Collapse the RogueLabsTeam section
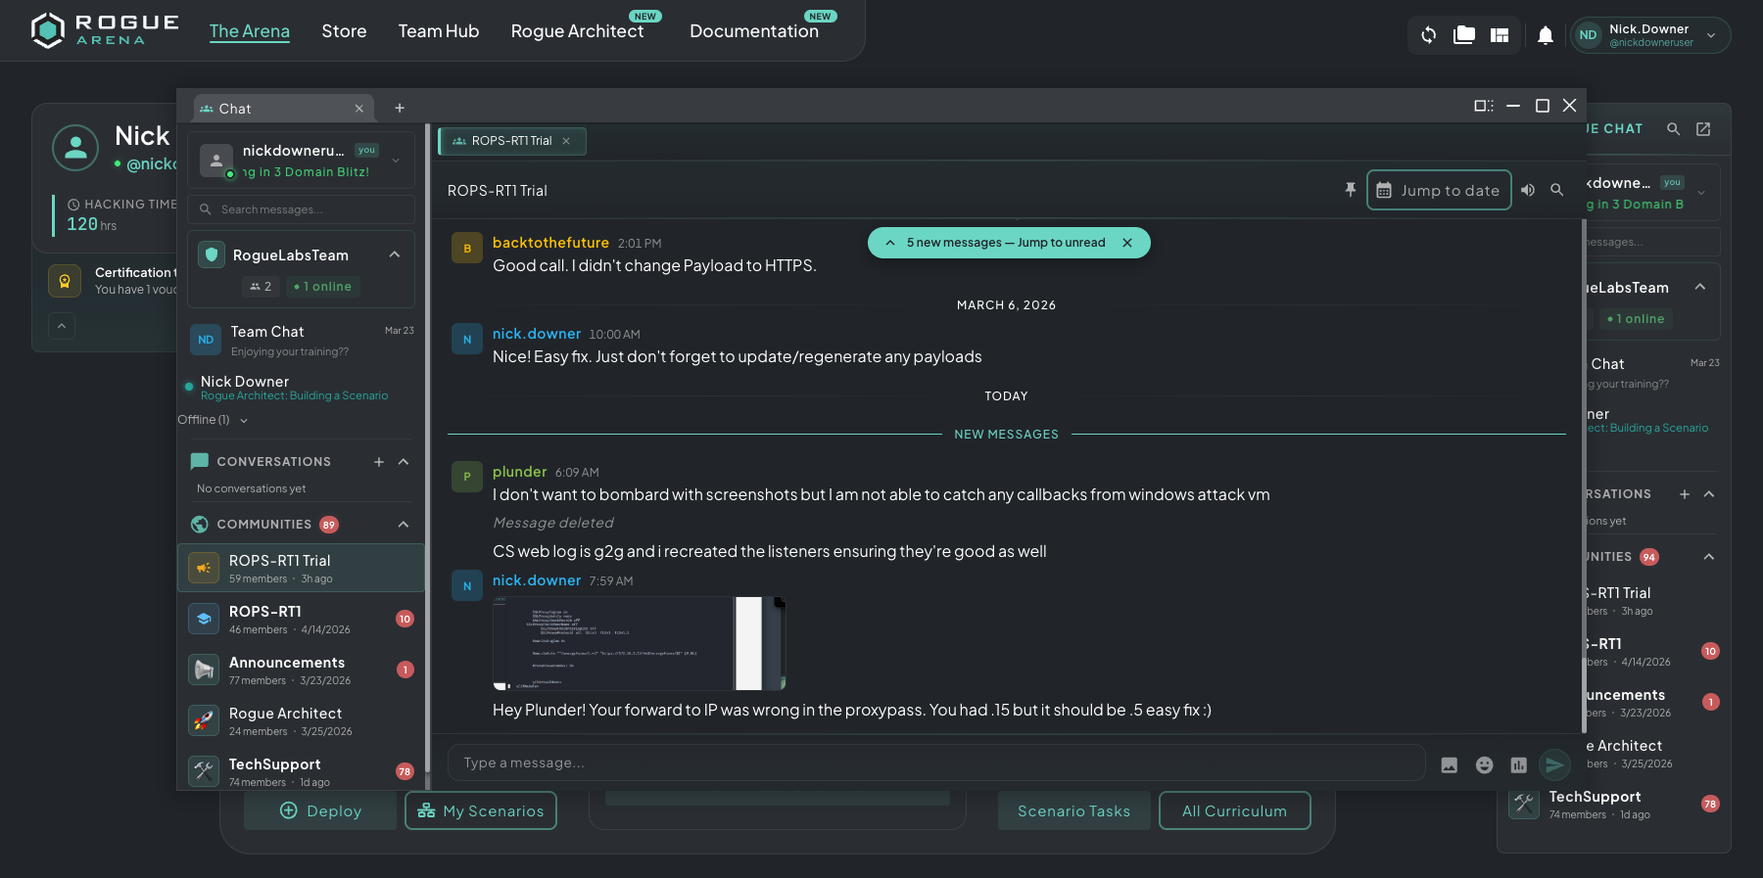The height and width of the screenshot is (878, 1763). 395,254
